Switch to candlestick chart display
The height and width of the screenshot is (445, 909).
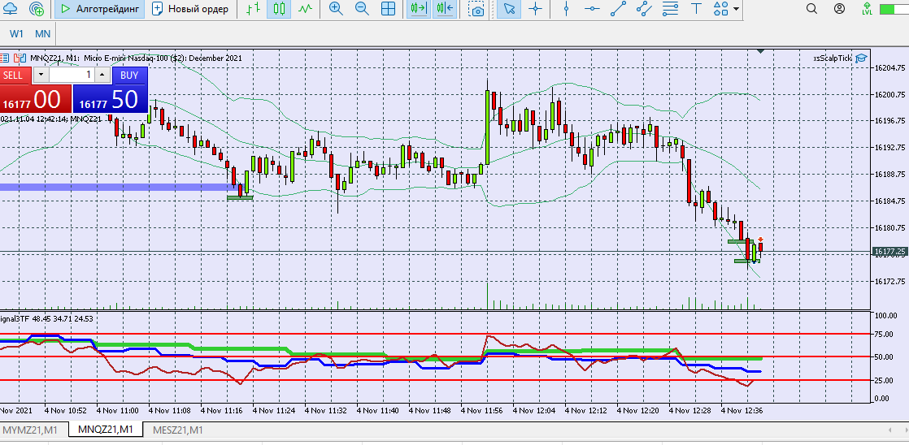279,9
